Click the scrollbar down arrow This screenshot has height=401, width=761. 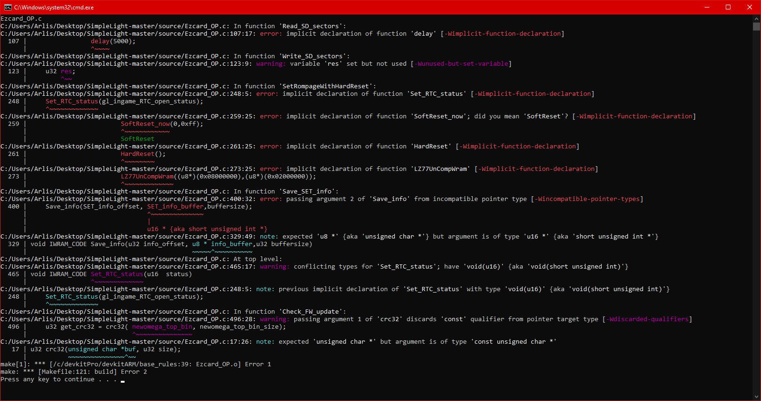click(x=756, y=397)
